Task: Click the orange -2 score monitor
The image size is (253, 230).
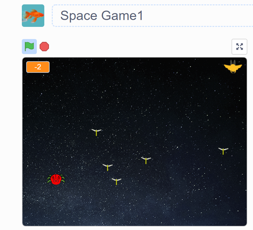Action: point(38,67)
